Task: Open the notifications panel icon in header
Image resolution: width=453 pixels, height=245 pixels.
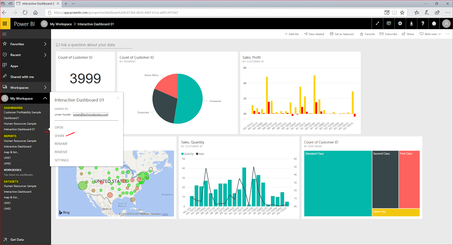Action: click(x=389, y=24)
